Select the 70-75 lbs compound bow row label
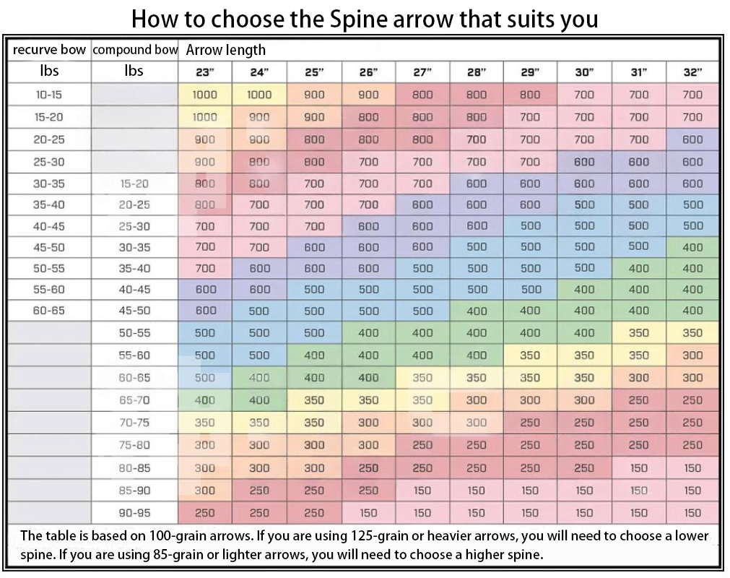This screenshot has width=730, height=578. point(134,423)
